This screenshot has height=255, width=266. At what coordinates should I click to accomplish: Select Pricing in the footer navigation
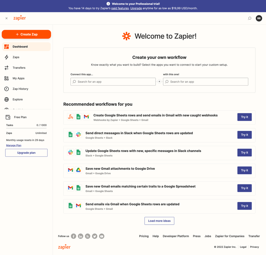[x=144, y=236]
